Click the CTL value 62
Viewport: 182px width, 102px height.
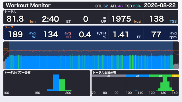click(106, 6)
